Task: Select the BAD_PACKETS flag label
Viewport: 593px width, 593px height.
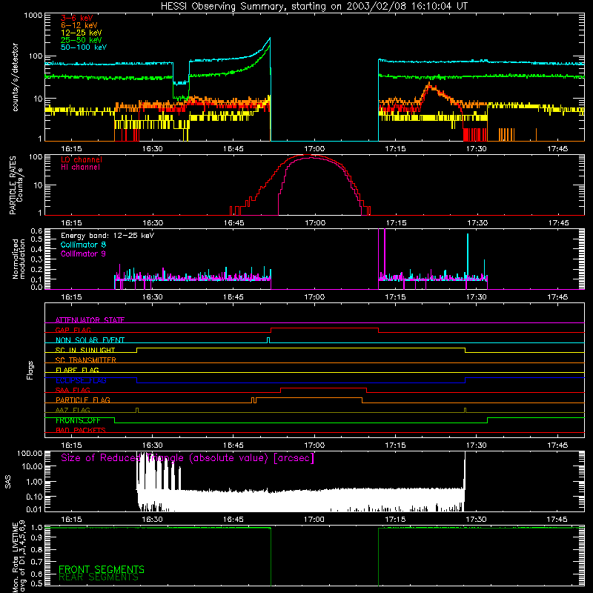Action: (81, 430)
